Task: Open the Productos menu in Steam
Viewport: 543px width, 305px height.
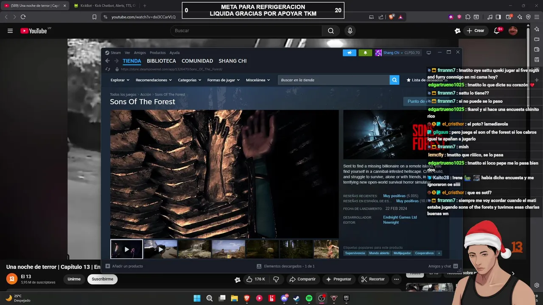Action: click(x=157, y=53)
